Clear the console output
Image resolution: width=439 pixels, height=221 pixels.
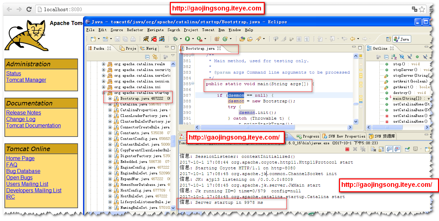click(374, 149)
